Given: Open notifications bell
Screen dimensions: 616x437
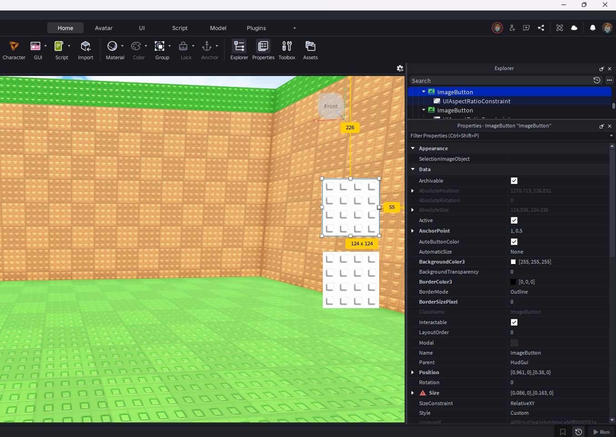Looking at the screenshot, I should (593, 28).
